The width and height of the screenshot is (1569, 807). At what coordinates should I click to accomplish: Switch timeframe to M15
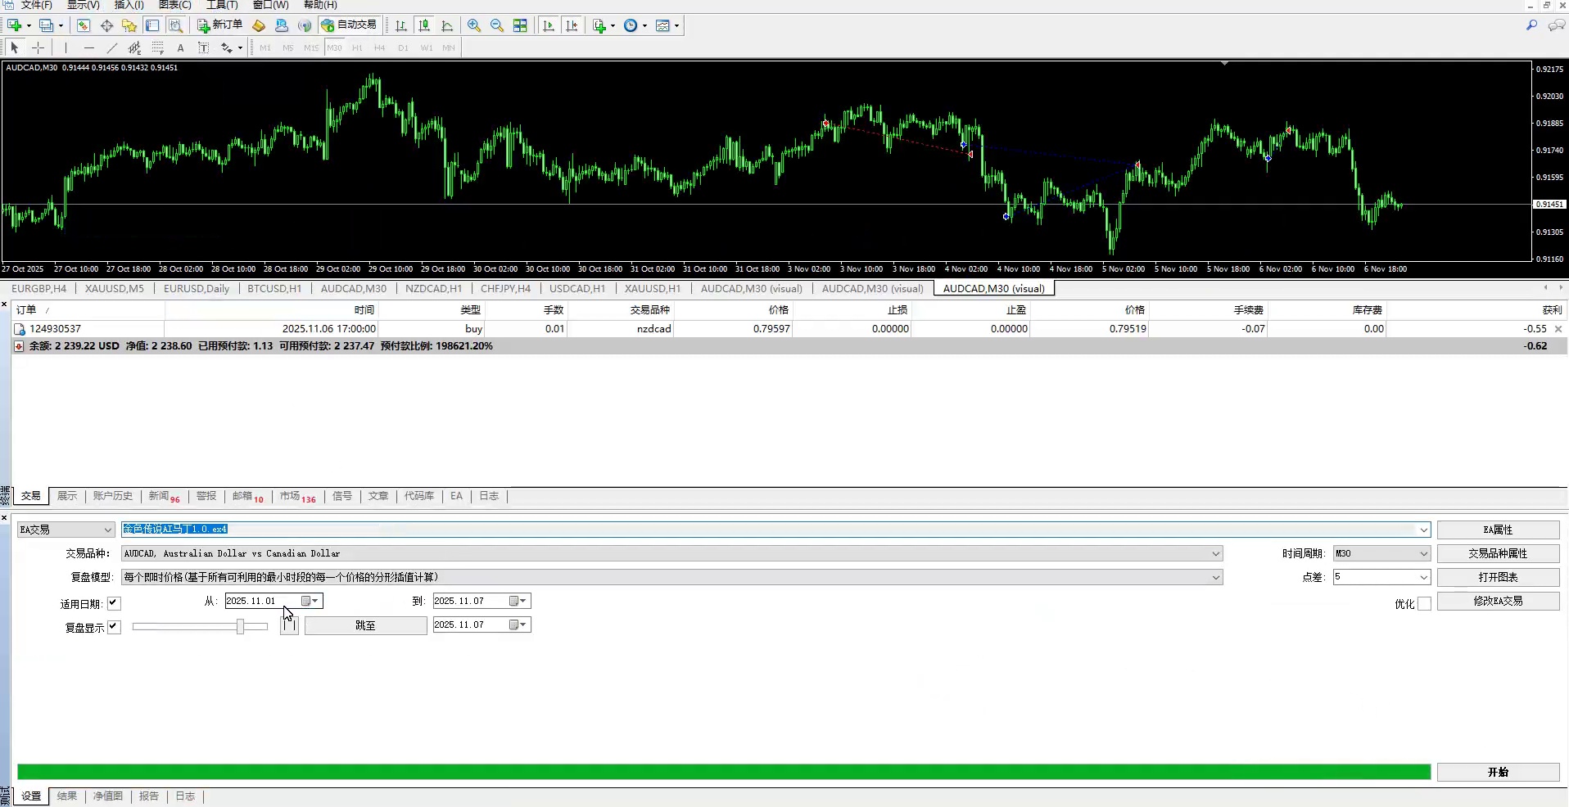pos(311,47)
